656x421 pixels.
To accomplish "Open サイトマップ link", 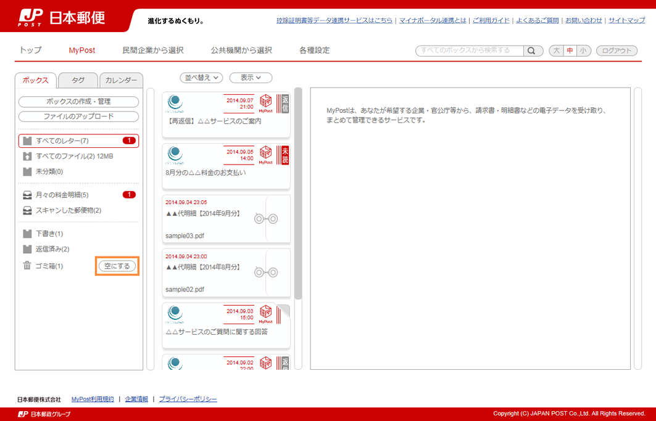I will (627, 20).
